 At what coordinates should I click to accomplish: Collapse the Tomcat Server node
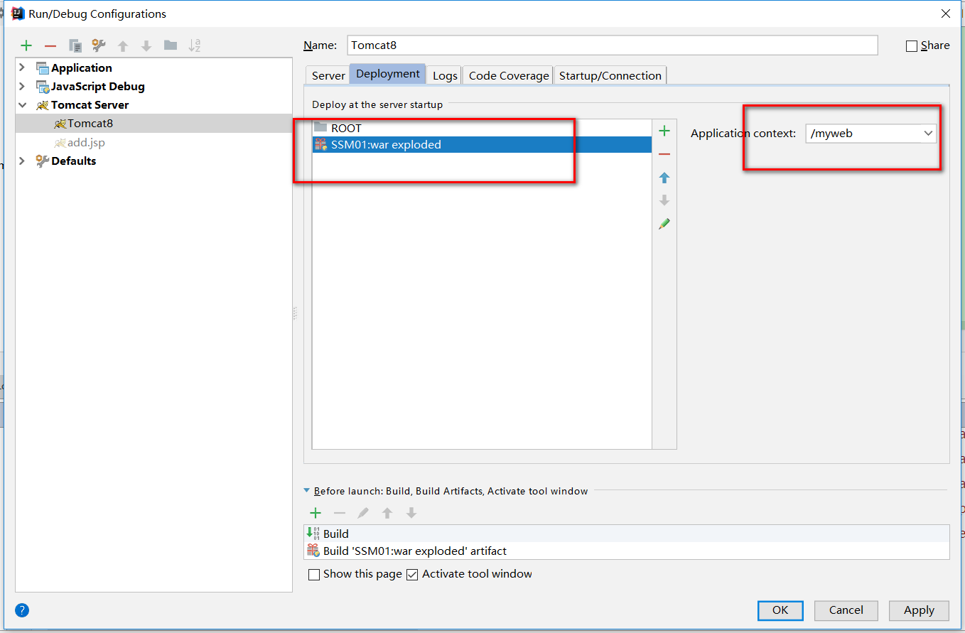pyautogui.click(x=22, y=104)
